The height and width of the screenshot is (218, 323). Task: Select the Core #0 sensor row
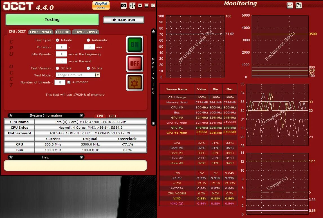coord(198,148)
